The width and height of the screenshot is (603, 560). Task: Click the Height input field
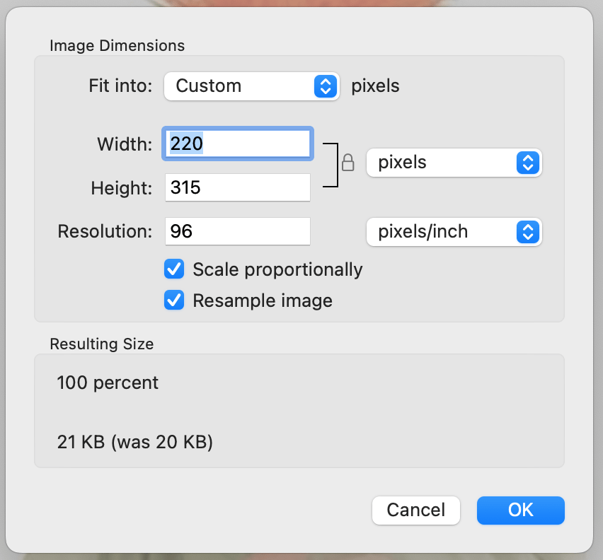[x=238, y=188]
